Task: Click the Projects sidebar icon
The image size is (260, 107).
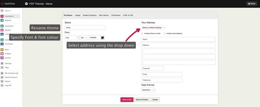Action: 2,54
